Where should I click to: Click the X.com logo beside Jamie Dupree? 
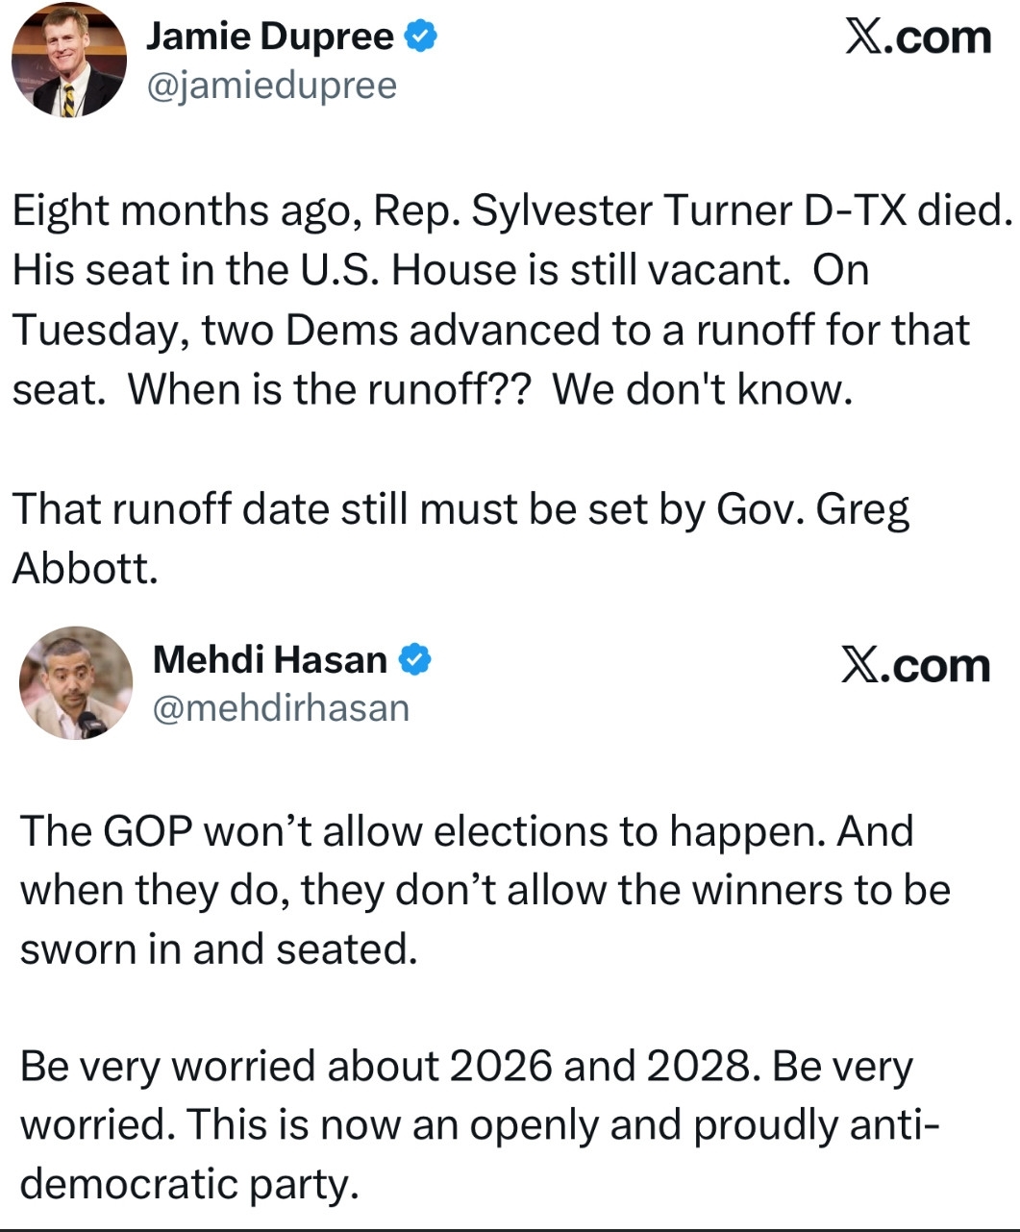917,37
